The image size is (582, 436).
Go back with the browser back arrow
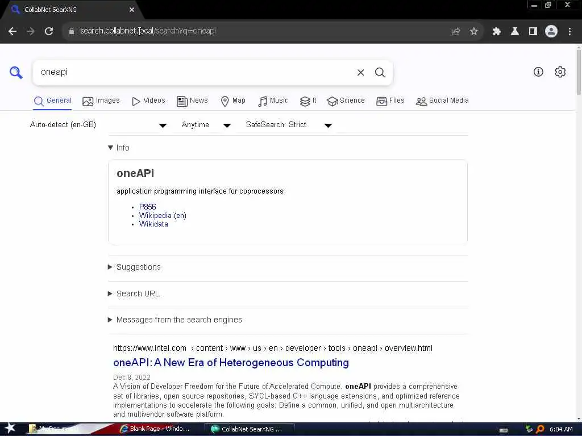pyautogui.click(x=13, y=31)
